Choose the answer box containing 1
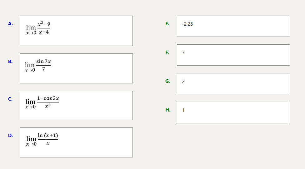This screenshot has height=169, width=305. (233, 112)
